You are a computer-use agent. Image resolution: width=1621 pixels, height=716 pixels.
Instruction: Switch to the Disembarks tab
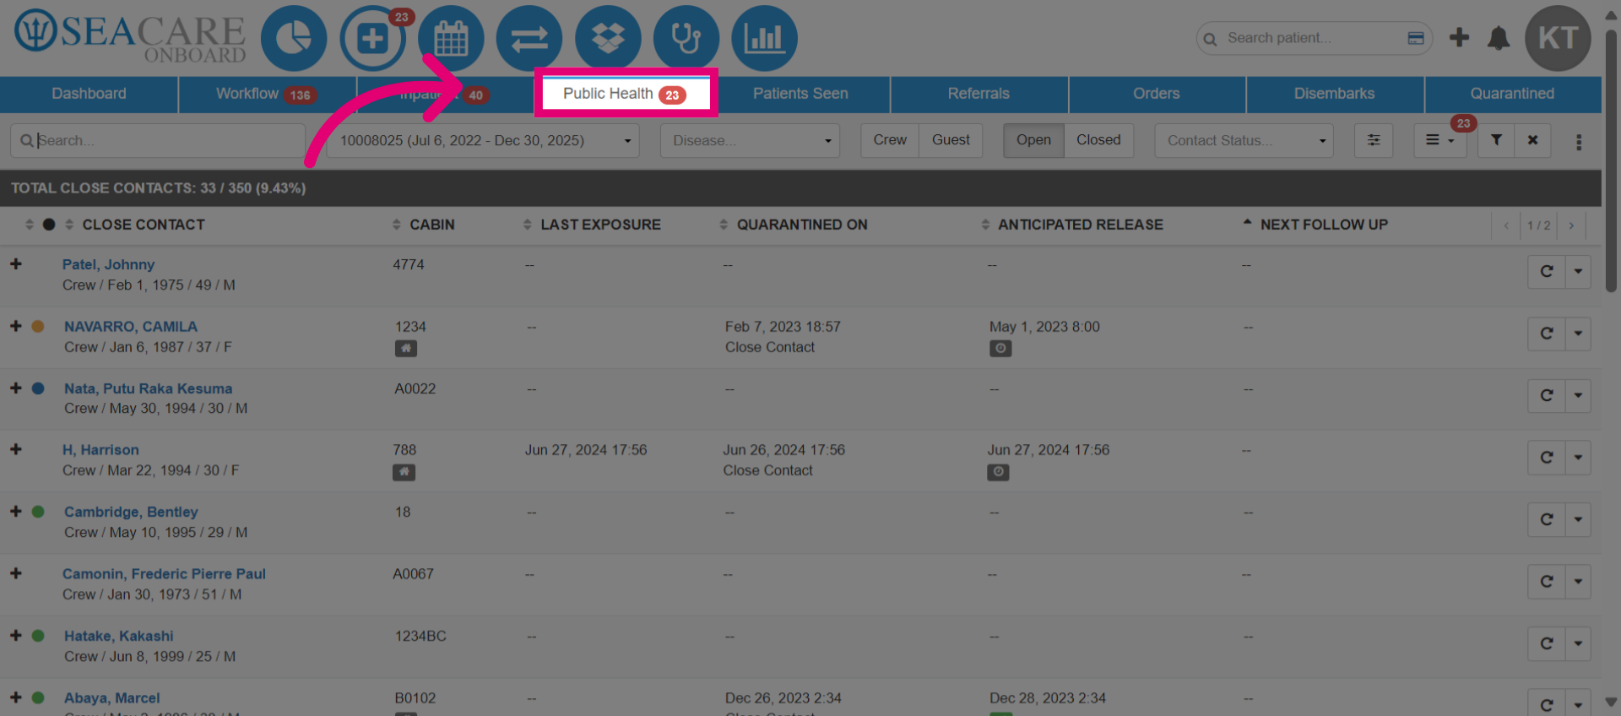[x=1335, y=94]
